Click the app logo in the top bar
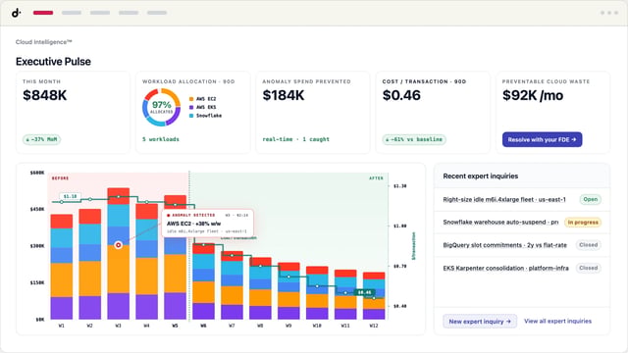 point(16,13)
